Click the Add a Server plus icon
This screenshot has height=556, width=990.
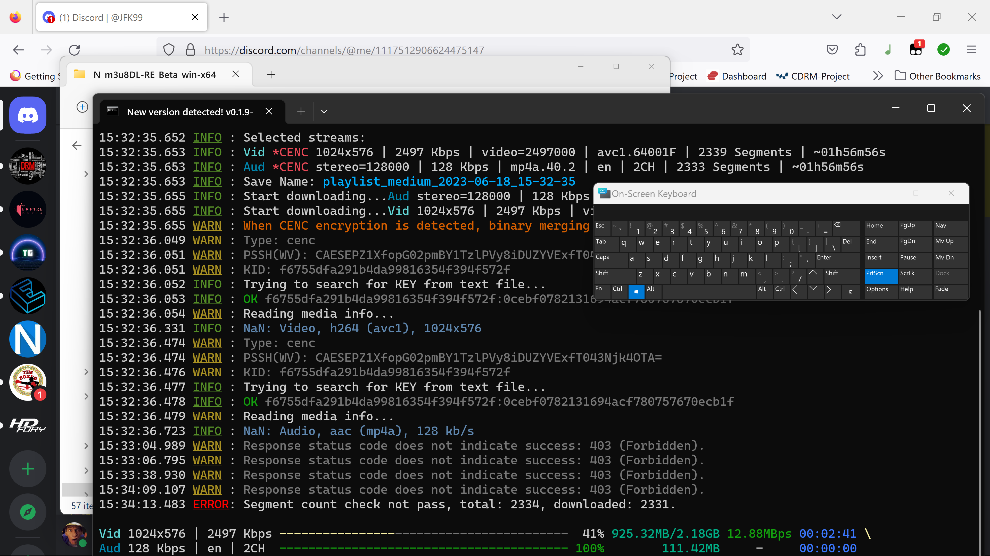point(28,469)
